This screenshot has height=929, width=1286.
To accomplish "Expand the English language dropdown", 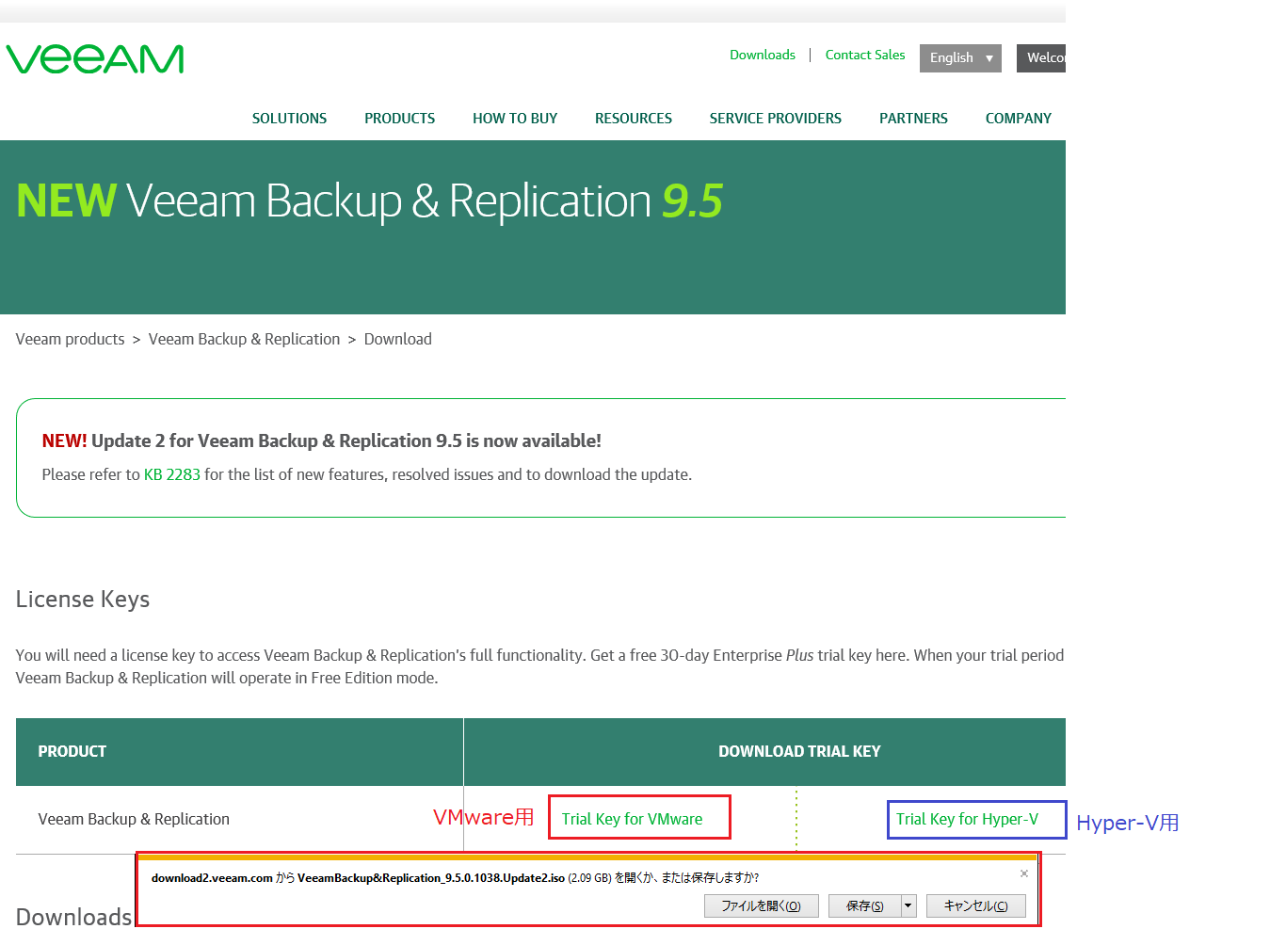I will [x=960, y=57].
